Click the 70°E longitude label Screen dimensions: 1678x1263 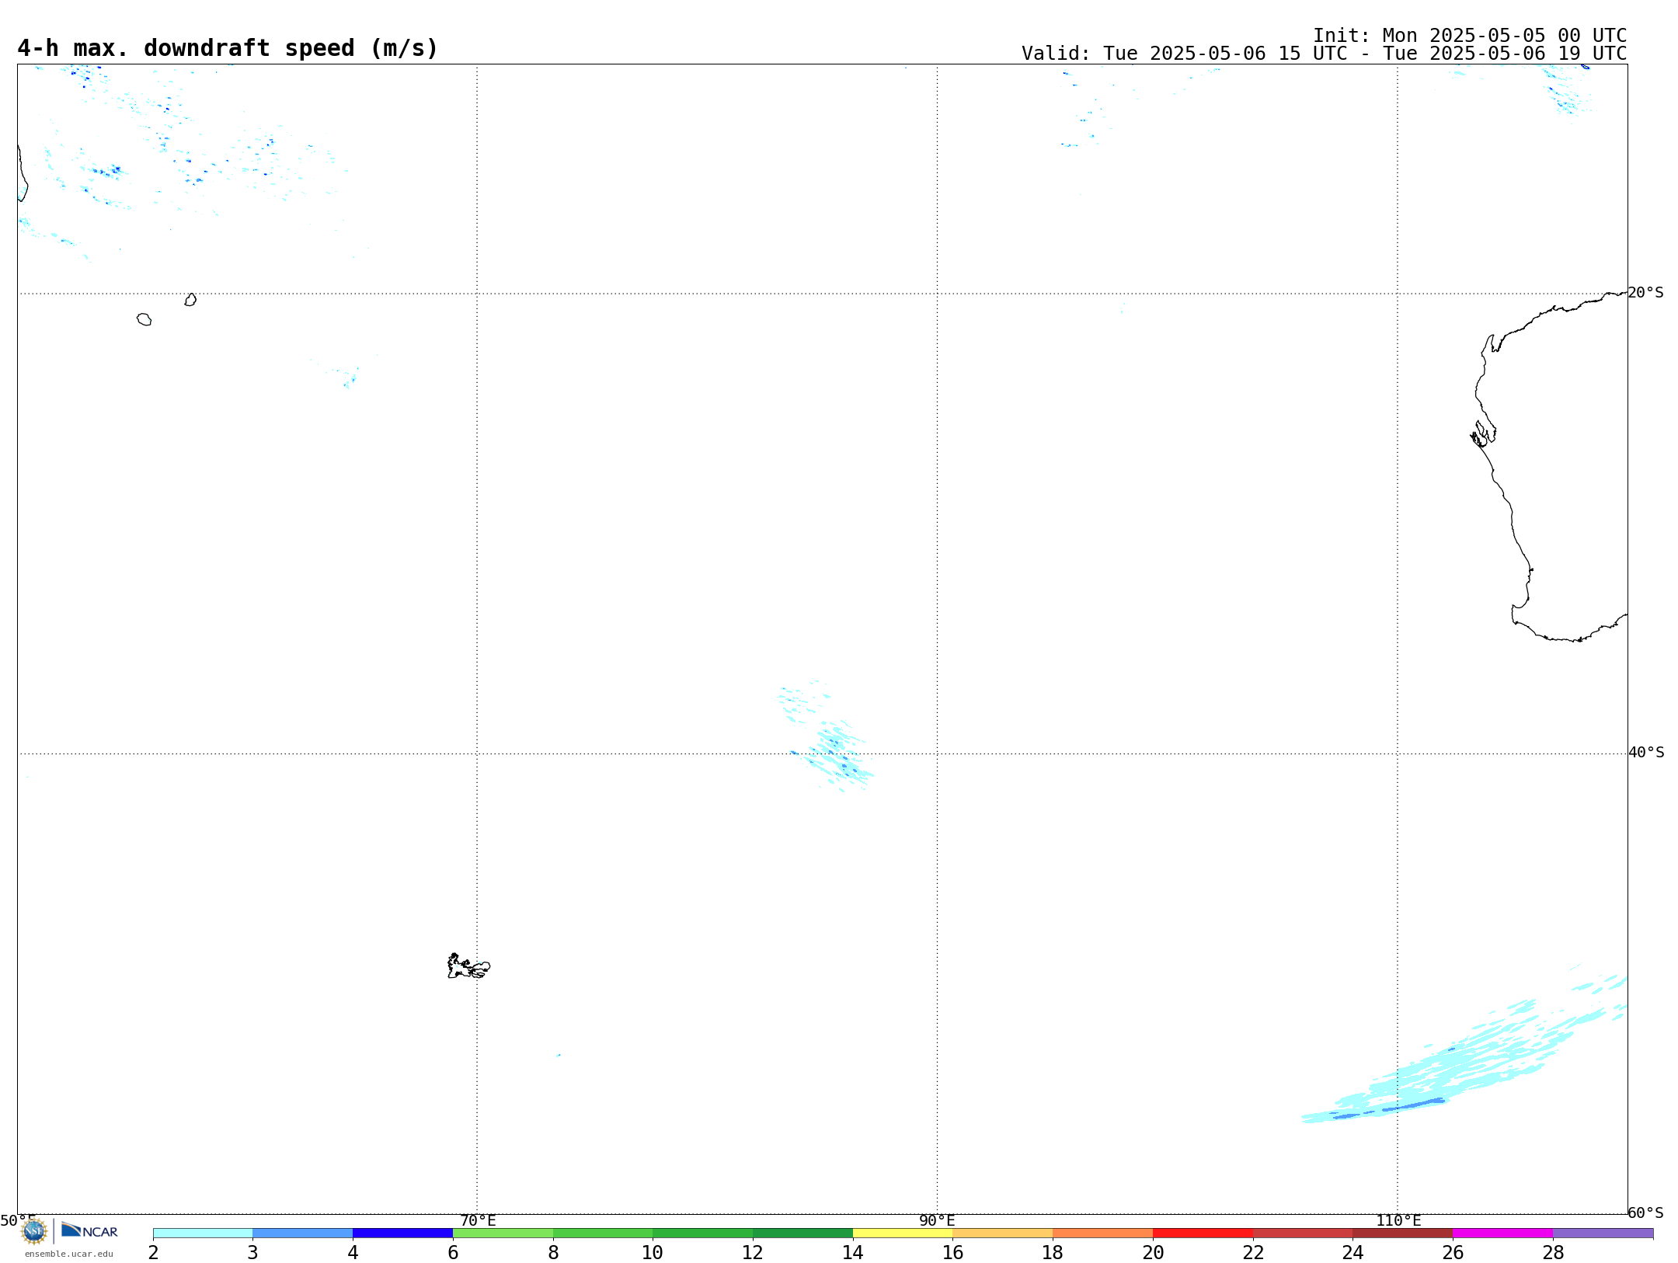pos(478,1221)
